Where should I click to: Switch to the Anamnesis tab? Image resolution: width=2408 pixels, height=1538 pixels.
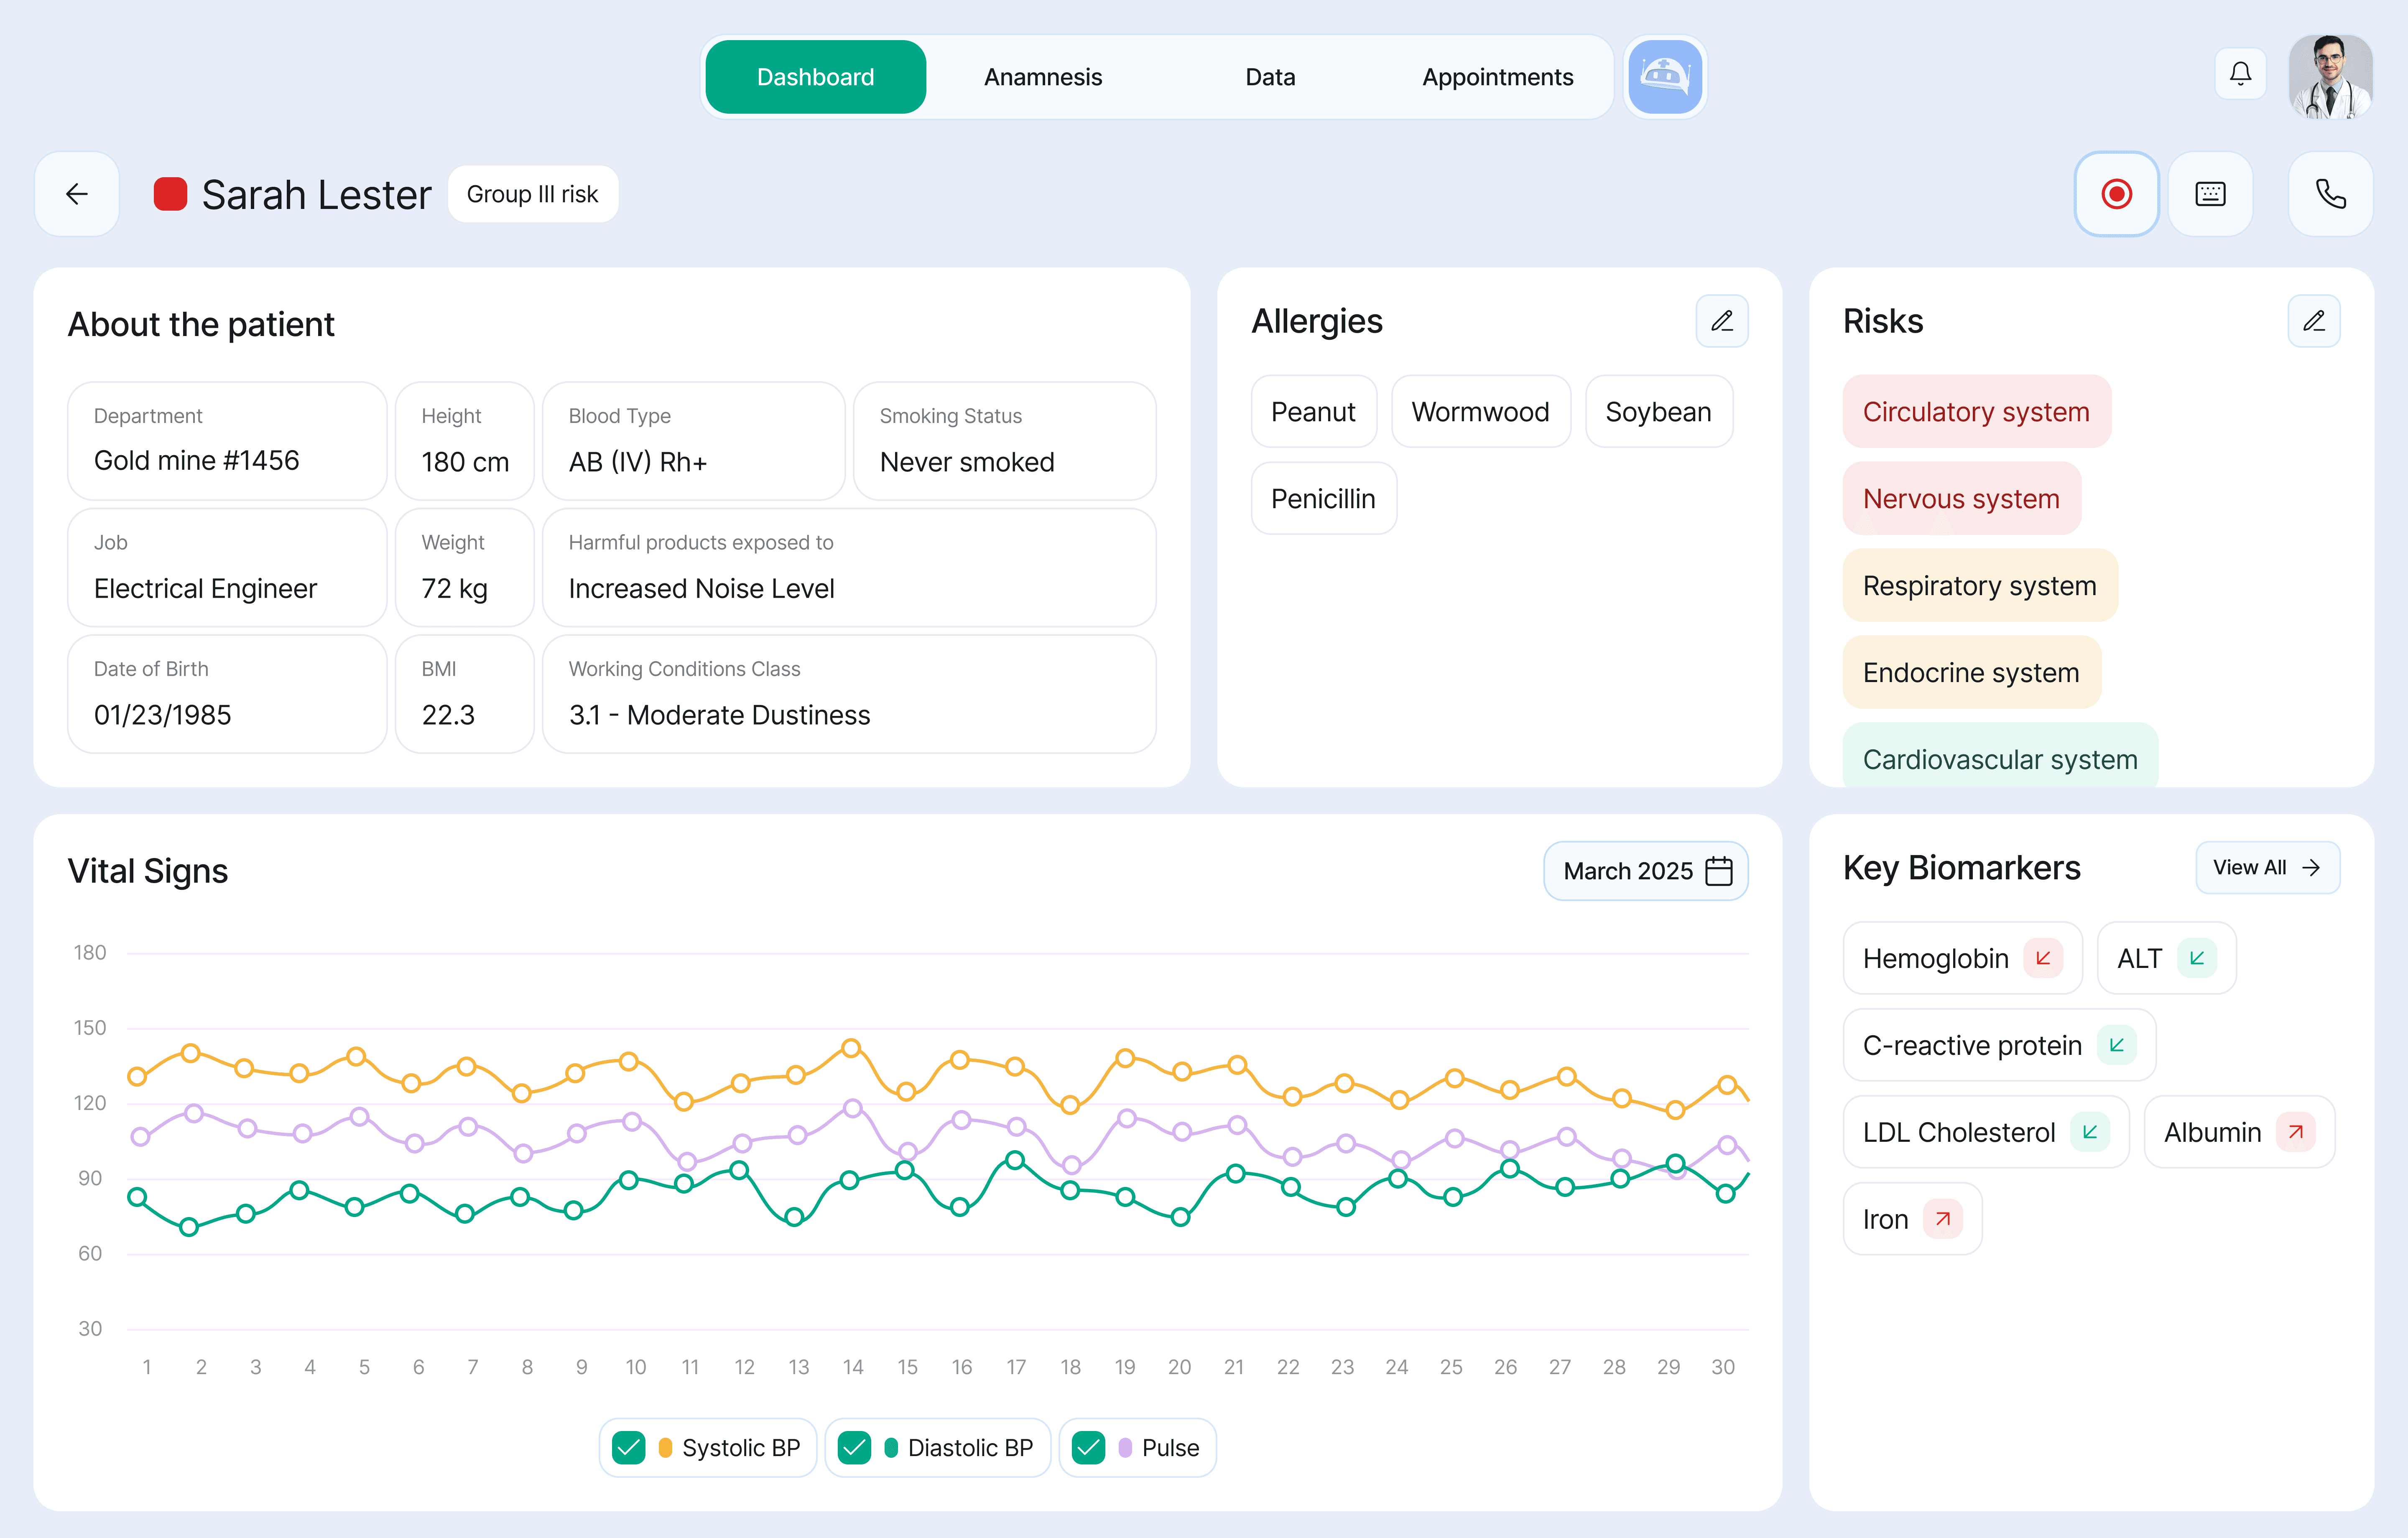1043,77
